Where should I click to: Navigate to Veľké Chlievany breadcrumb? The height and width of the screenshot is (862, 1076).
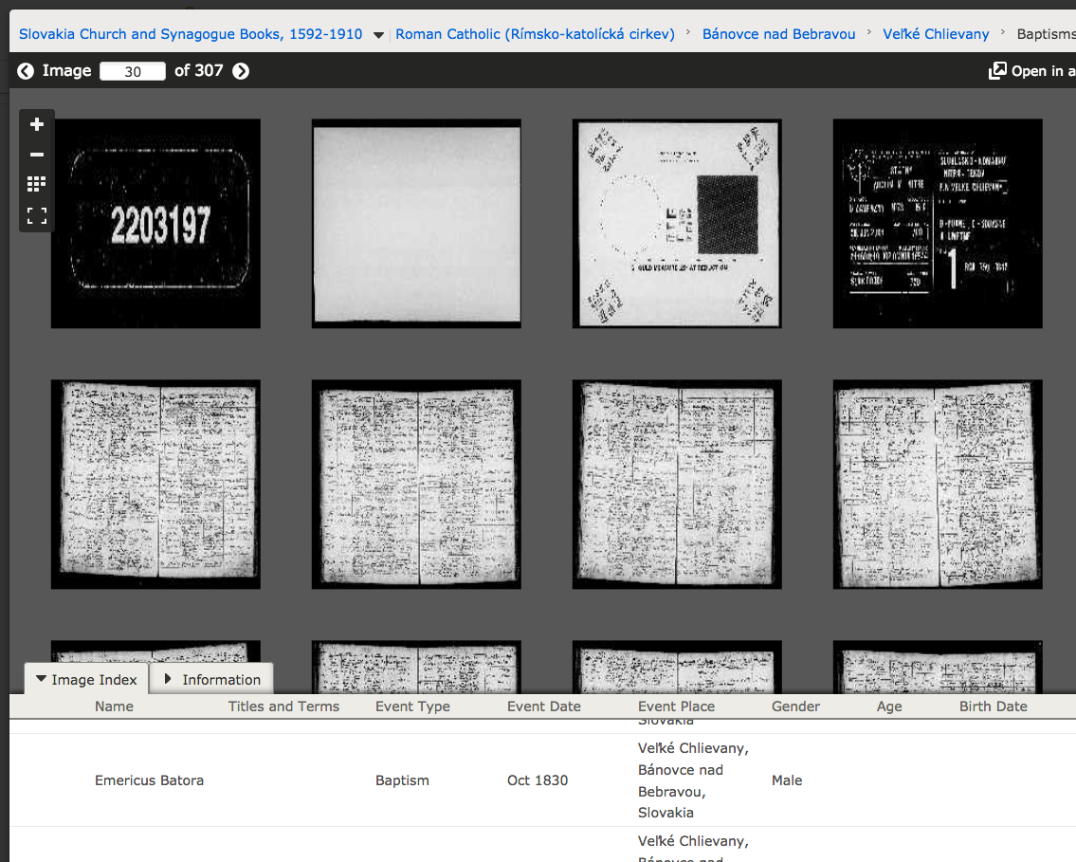tap(936, 34)
